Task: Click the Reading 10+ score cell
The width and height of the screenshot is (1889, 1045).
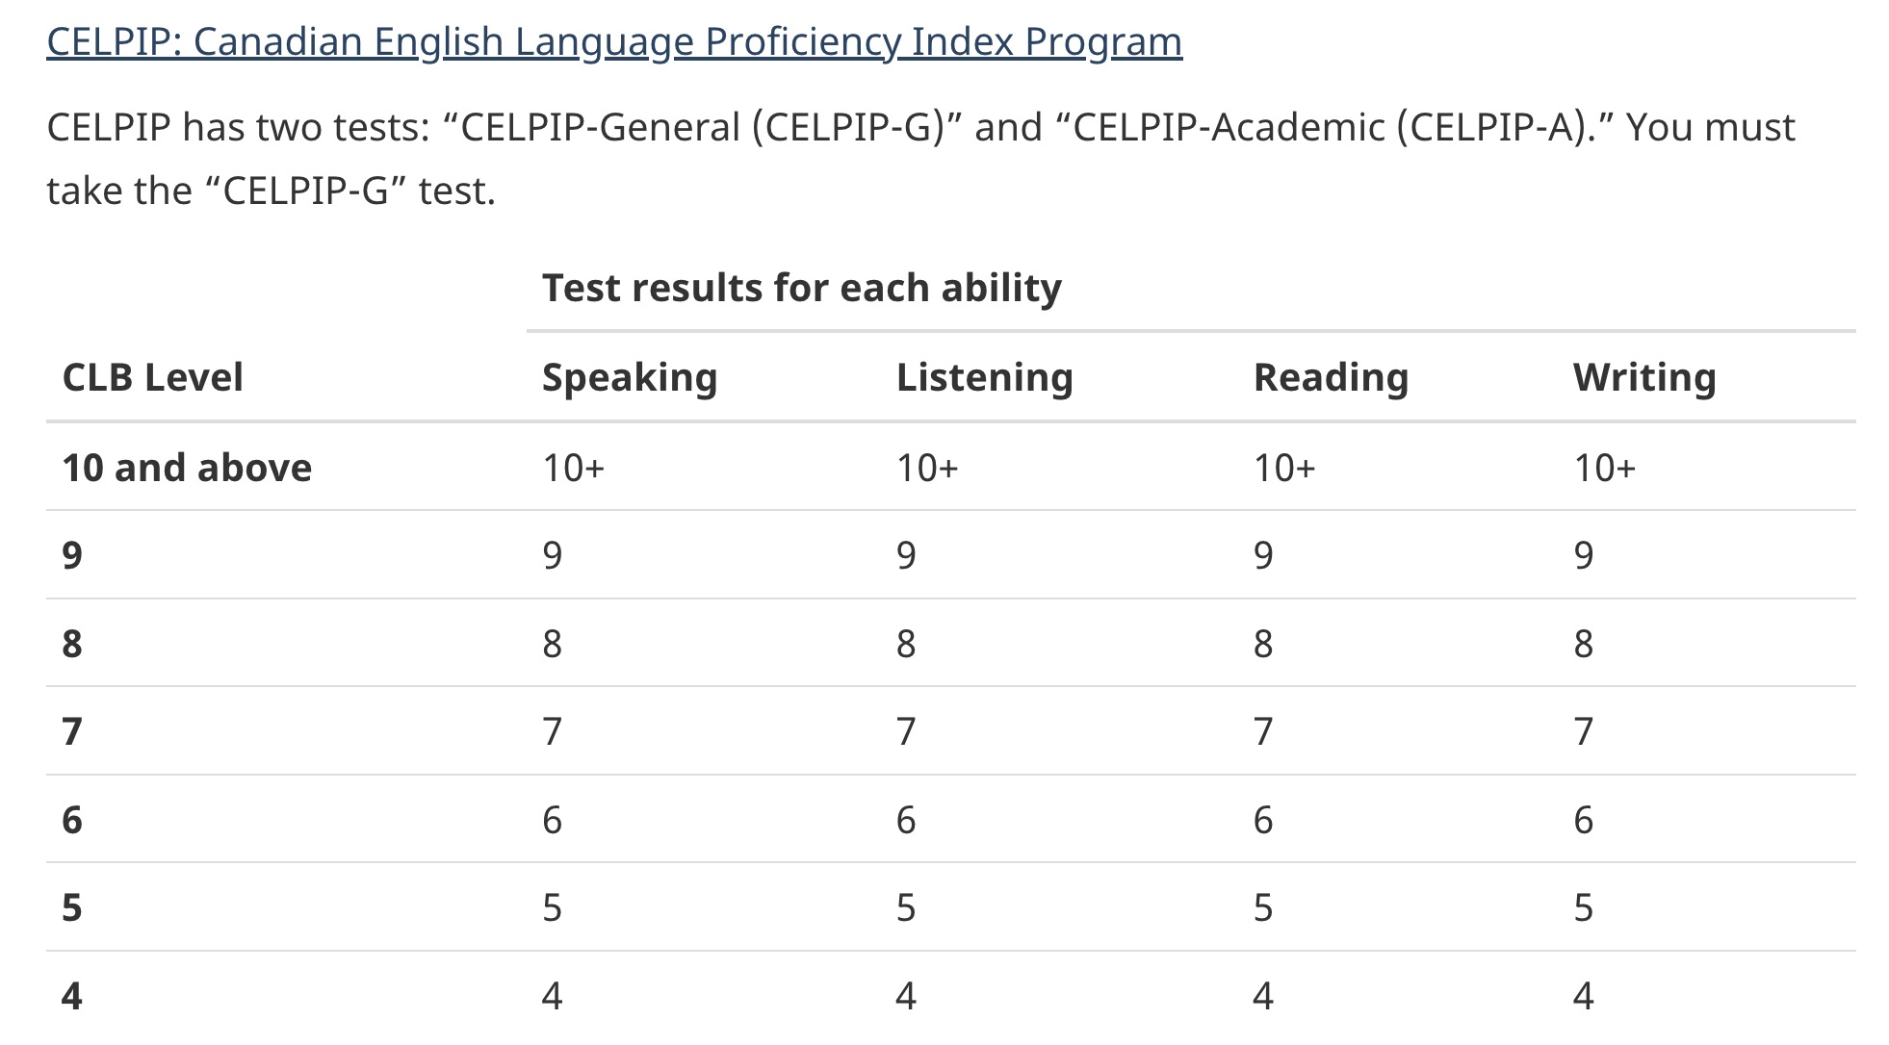Action: click(1284, 468)
